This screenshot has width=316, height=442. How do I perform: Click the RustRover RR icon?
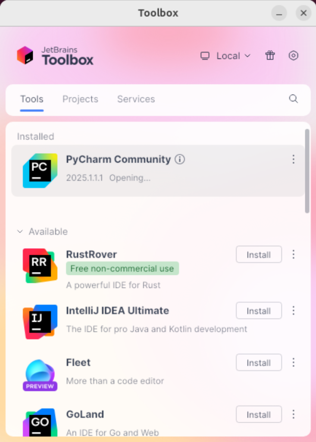point(40,265)
